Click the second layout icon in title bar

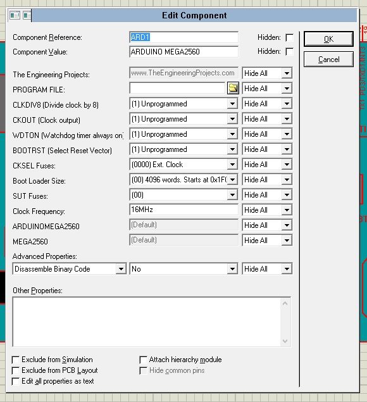pos(27,15)
